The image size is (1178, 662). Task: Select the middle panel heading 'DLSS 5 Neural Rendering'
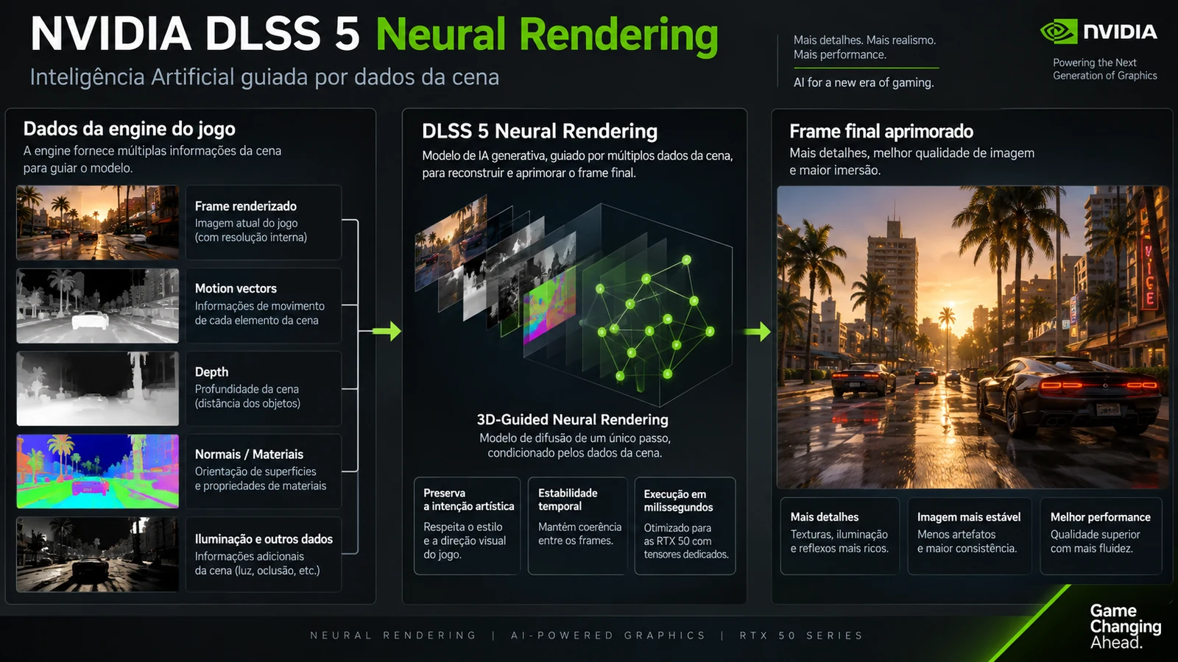540,132
